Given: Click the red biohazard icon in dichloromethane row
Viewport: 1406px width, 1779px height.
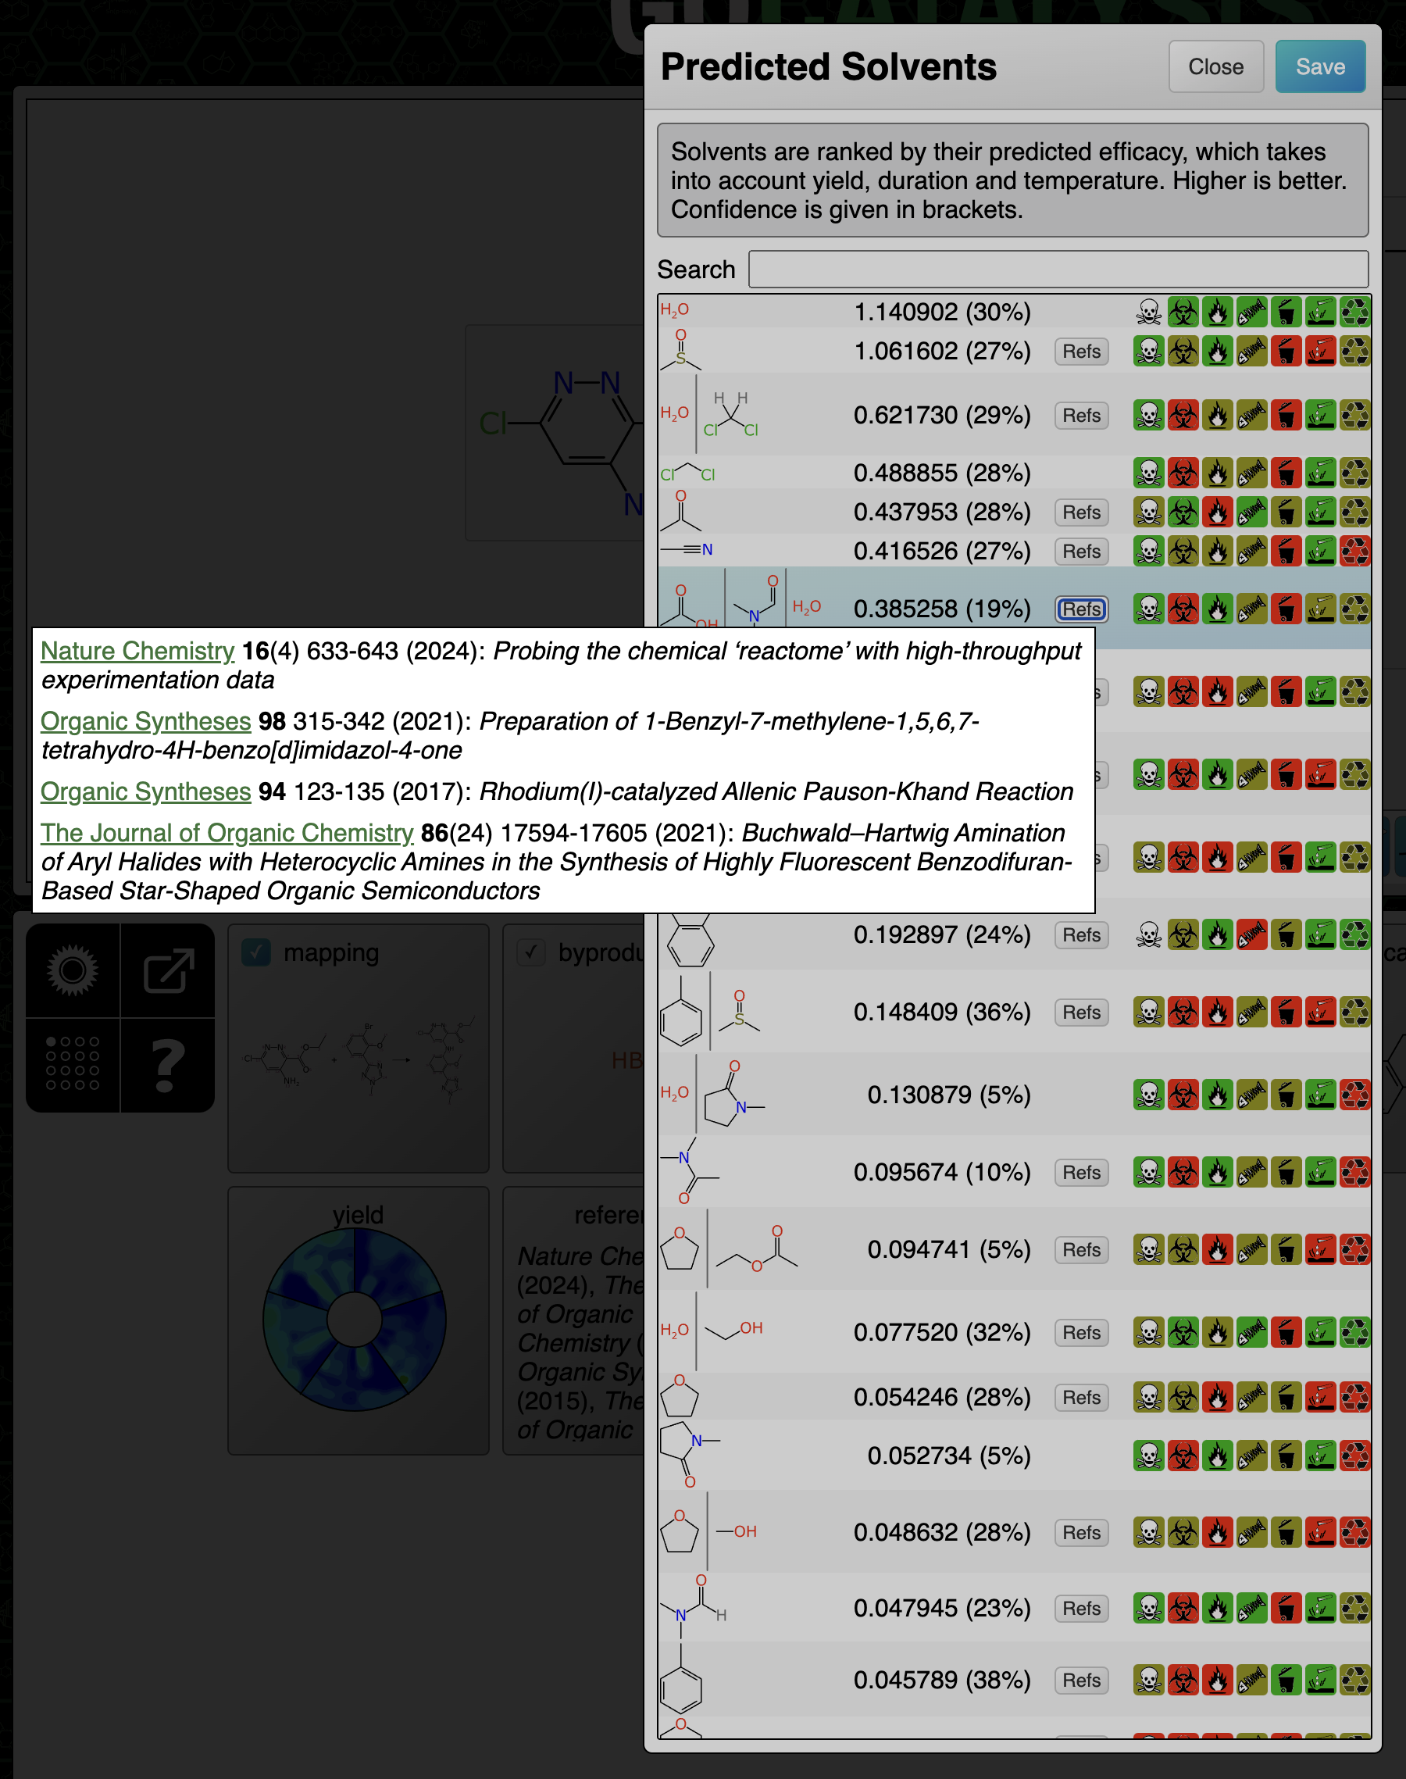Looking at the screenshot, I should coord(1183,473).
